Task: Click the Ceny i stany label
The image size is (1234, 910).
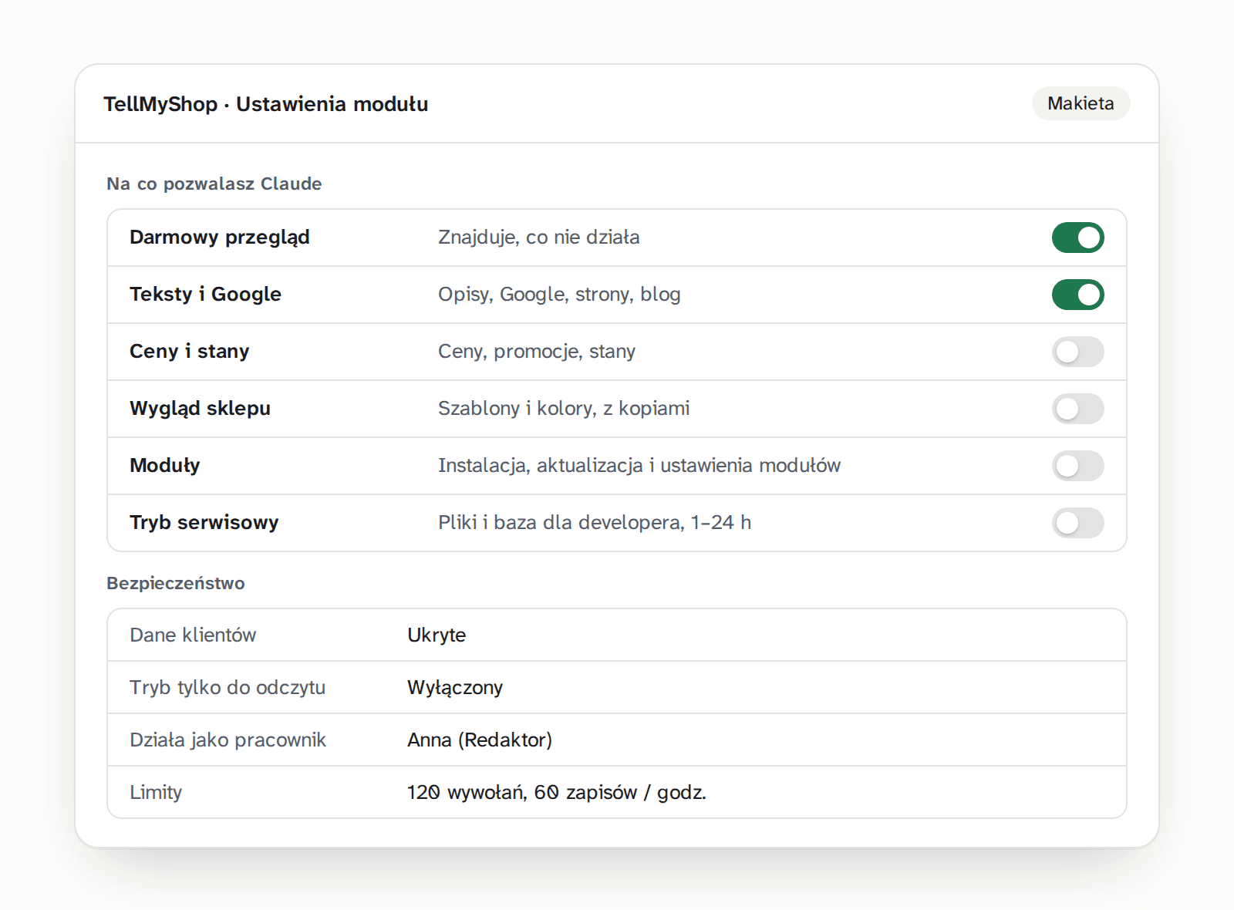Action: click(190, 352)
